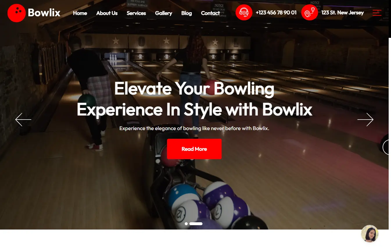This screenshot has height=247, width=391.
Task: Select the elongated active slide indicator
Action: [x=196, y=224]
